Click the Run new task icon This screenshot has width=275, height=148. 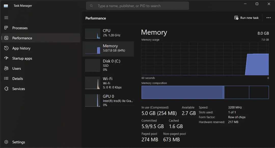pyautogui.click(x=236, y=18)
